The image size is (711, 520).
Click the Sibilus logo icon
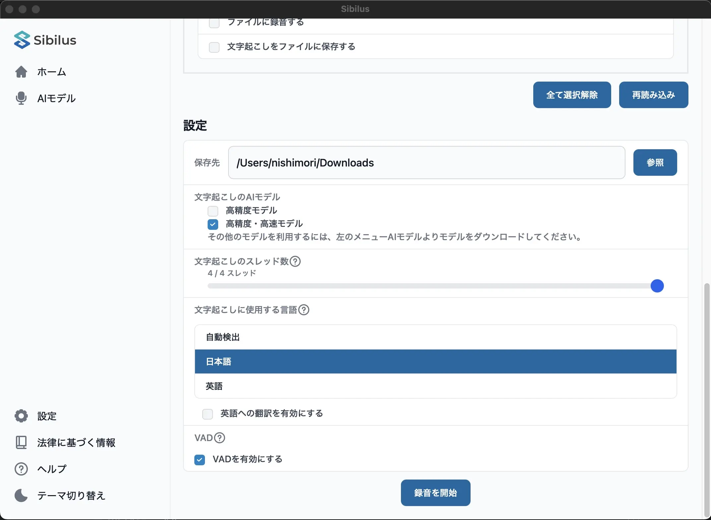tap(22, 40)
